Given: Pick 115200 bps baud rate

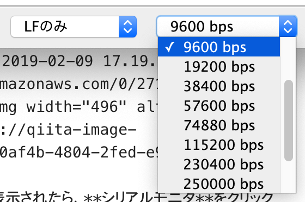Looking at the screenshot, I should point(219,145).
